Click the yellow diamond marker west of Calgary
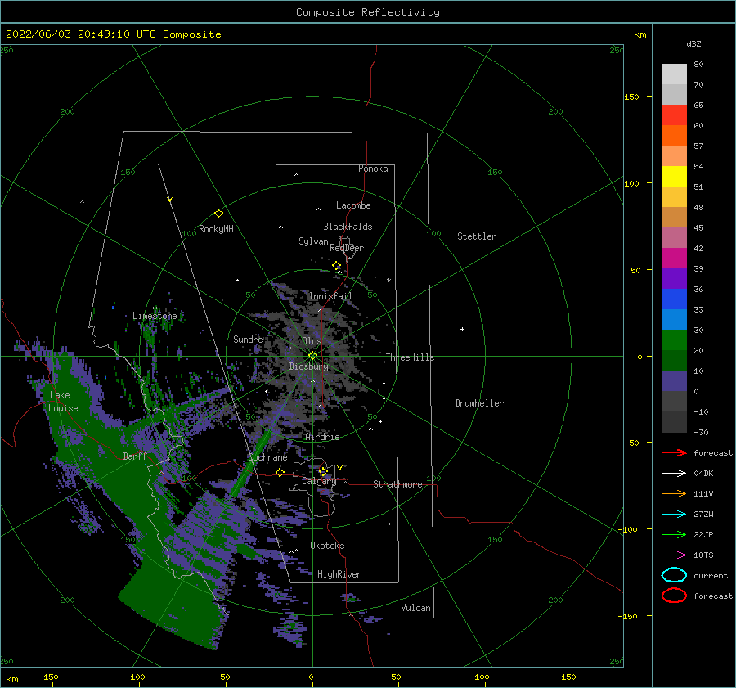736x688 pixels. point(280,473)
